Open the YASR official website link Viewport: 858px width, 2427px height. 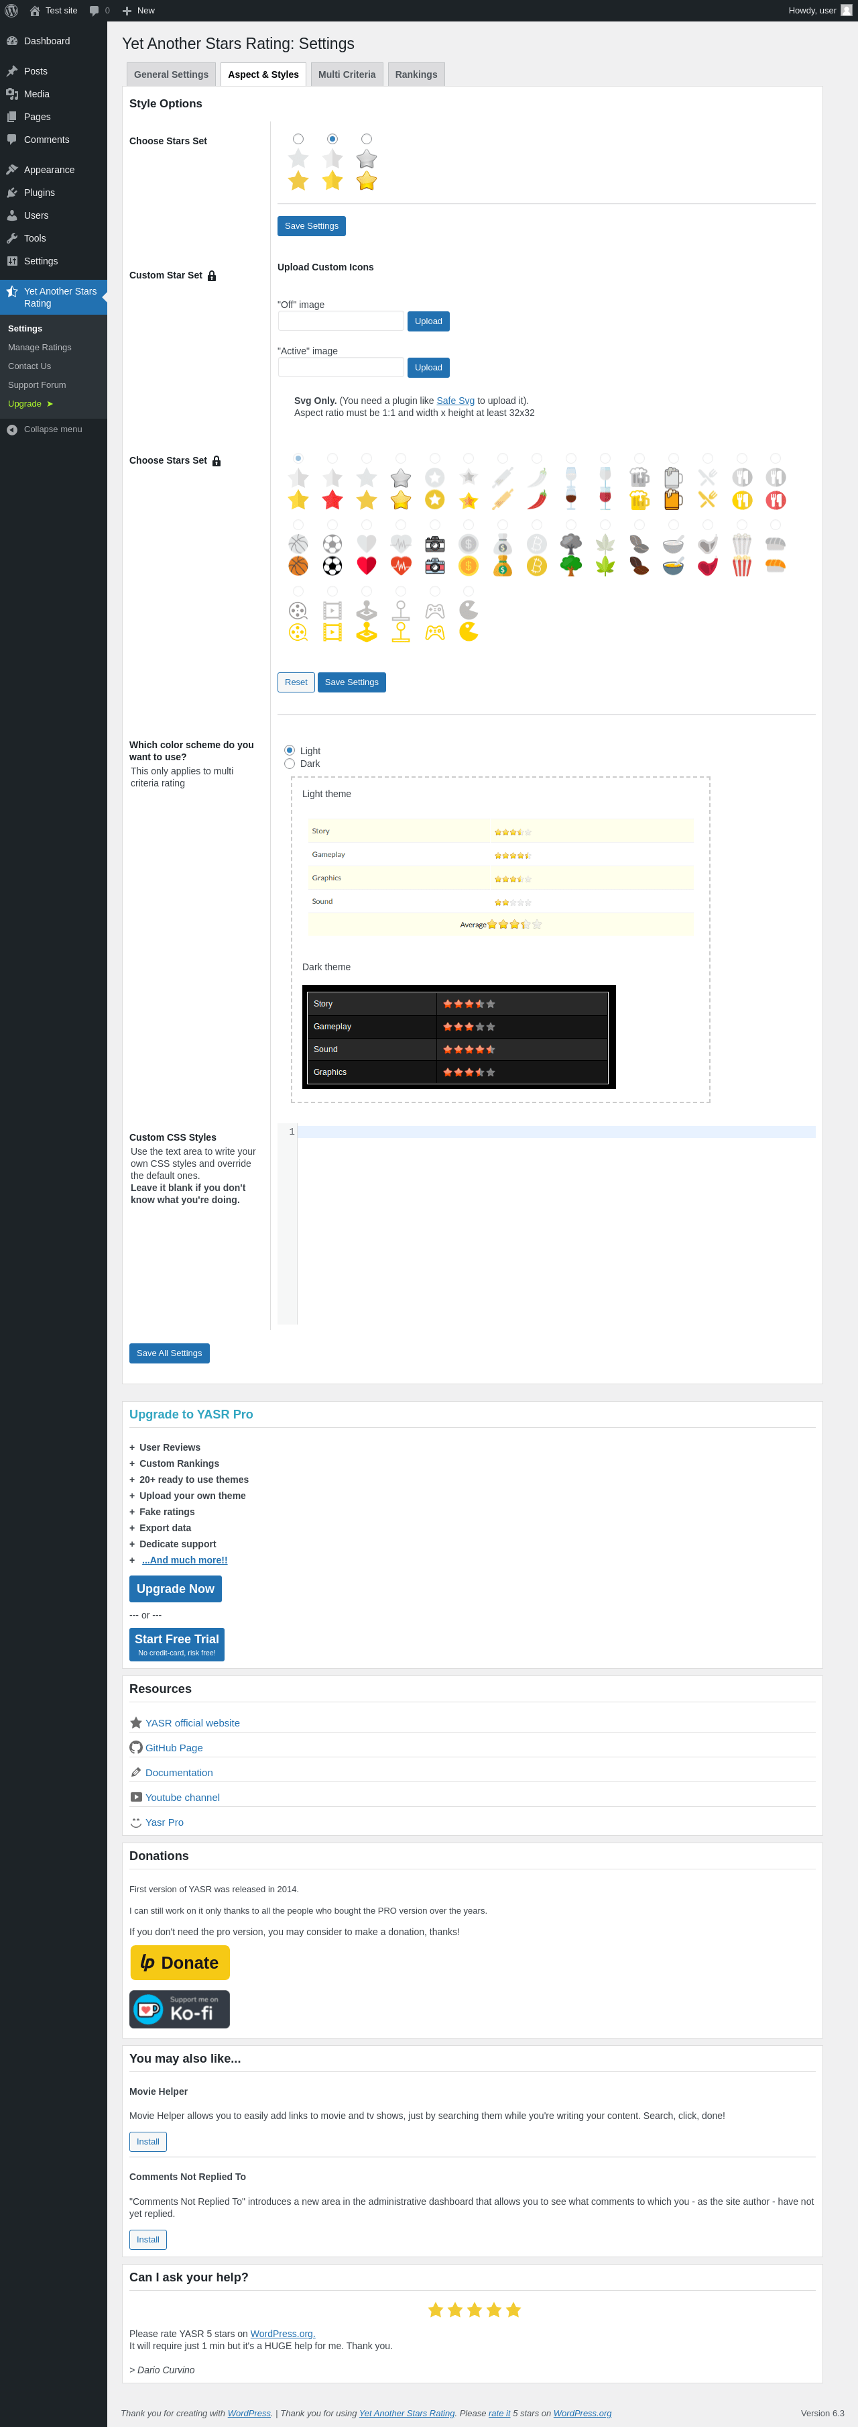point(192,1723)
